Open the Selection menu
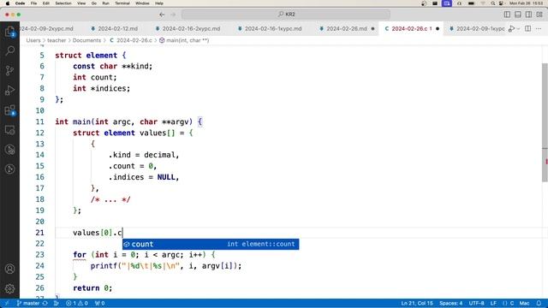 point(63,3)
